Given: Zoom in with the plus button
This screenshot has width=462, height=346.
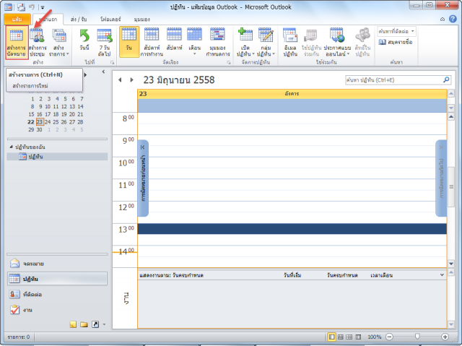Looking at the screenshot, I should 445,337.
